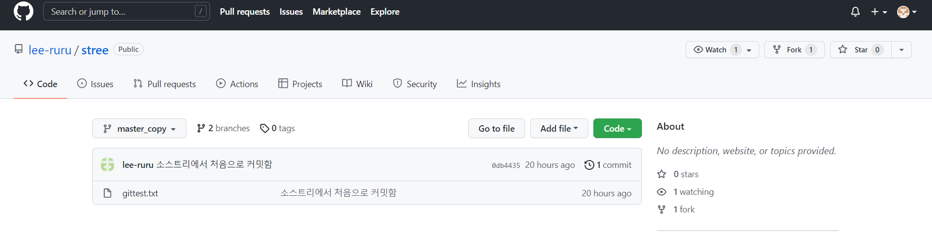
Task: Switch to the Security tab
Action: (x=415, y=84)
